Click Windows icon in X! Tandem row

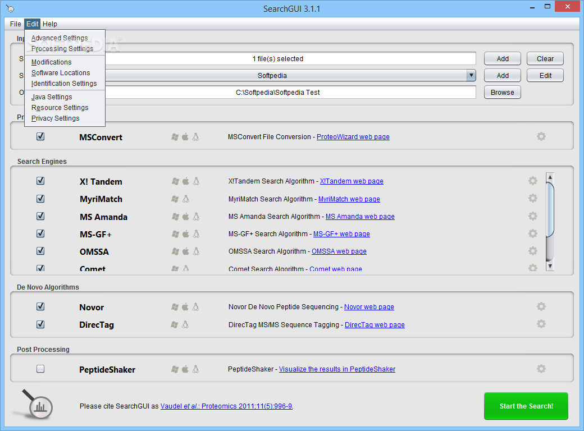click(175, 181)
